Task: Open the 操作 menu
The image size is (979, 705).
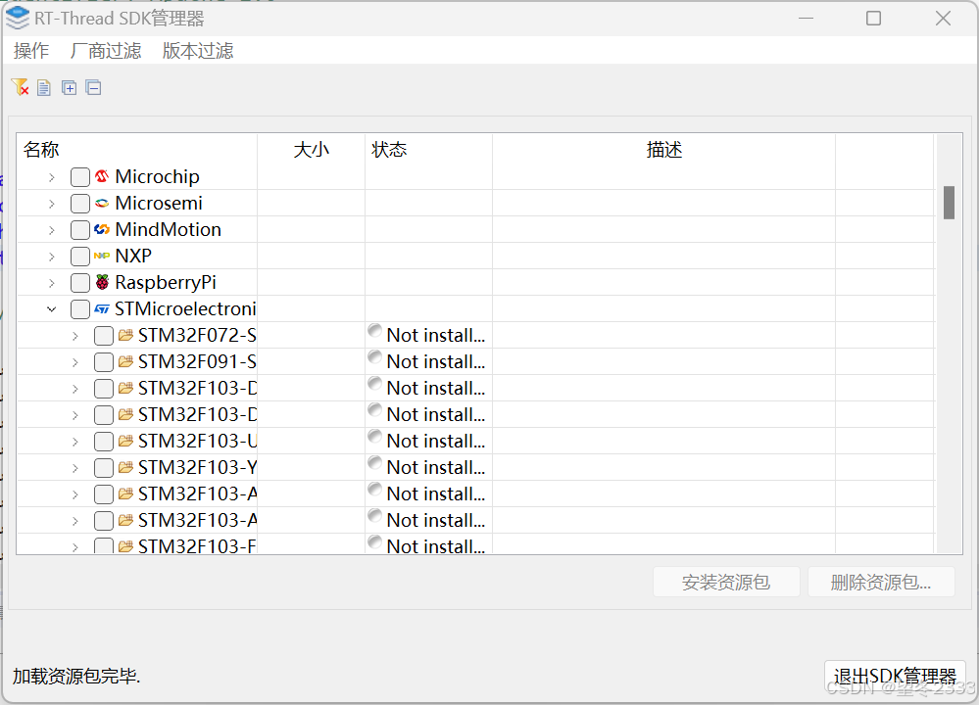Action: pos(31,51)
